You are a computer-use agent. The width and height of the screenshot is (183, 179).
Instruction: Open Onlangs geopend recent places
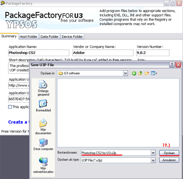coord(43,88)
